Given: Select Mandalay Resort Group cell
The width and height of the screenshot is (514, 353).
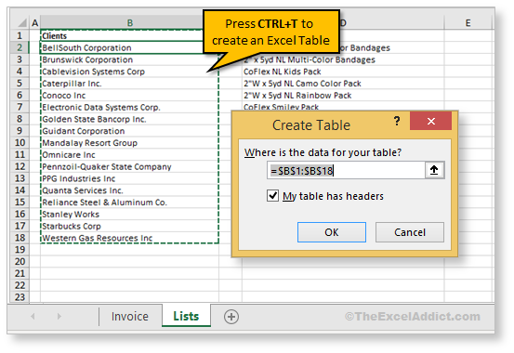Looking at the screenshot, I should (x=129, y=142).
